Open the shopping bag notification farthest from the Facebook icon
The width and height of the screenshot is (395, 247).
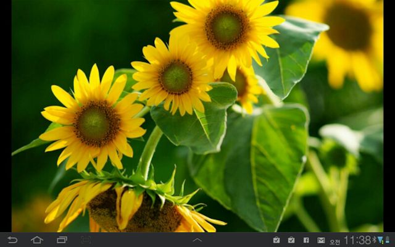pos(276,240)
